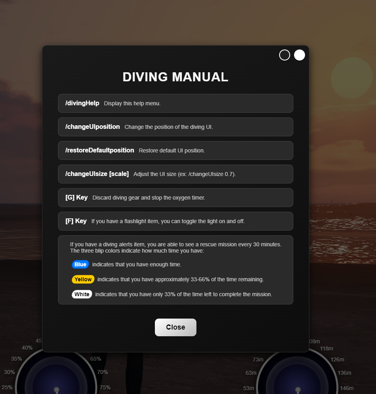Click the Blue blip indicator

pyautogui.click(x=80, y=264)
